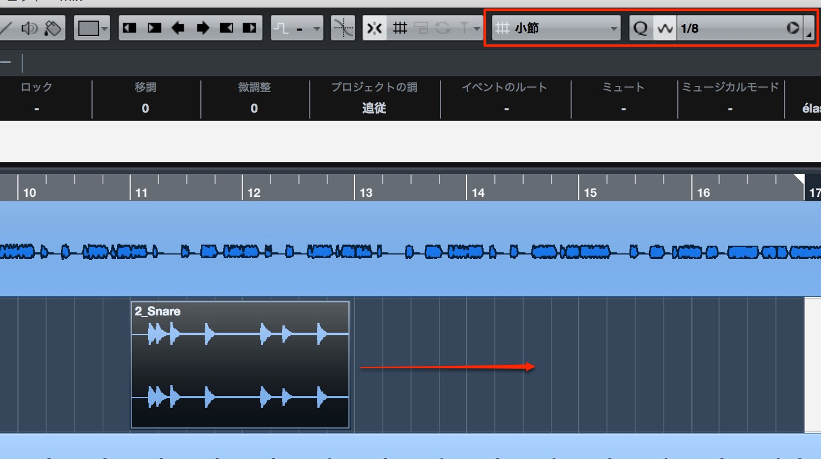Viewport: 821px width, 459px height.
Task: Nudge event right with right arrow
Action: pos(202,28)
